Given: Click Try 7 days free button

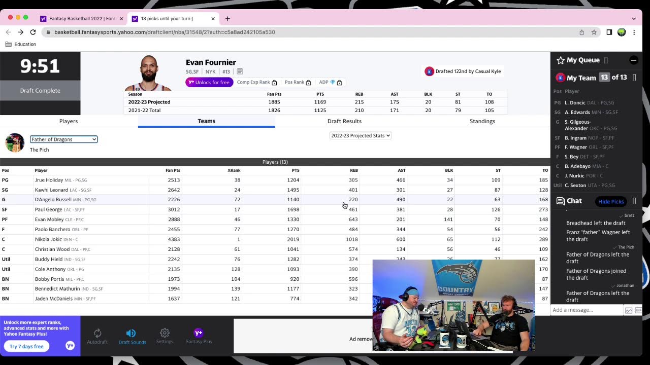Looking at the screenshot, I should pyautogui.click(x=26, y=346).
